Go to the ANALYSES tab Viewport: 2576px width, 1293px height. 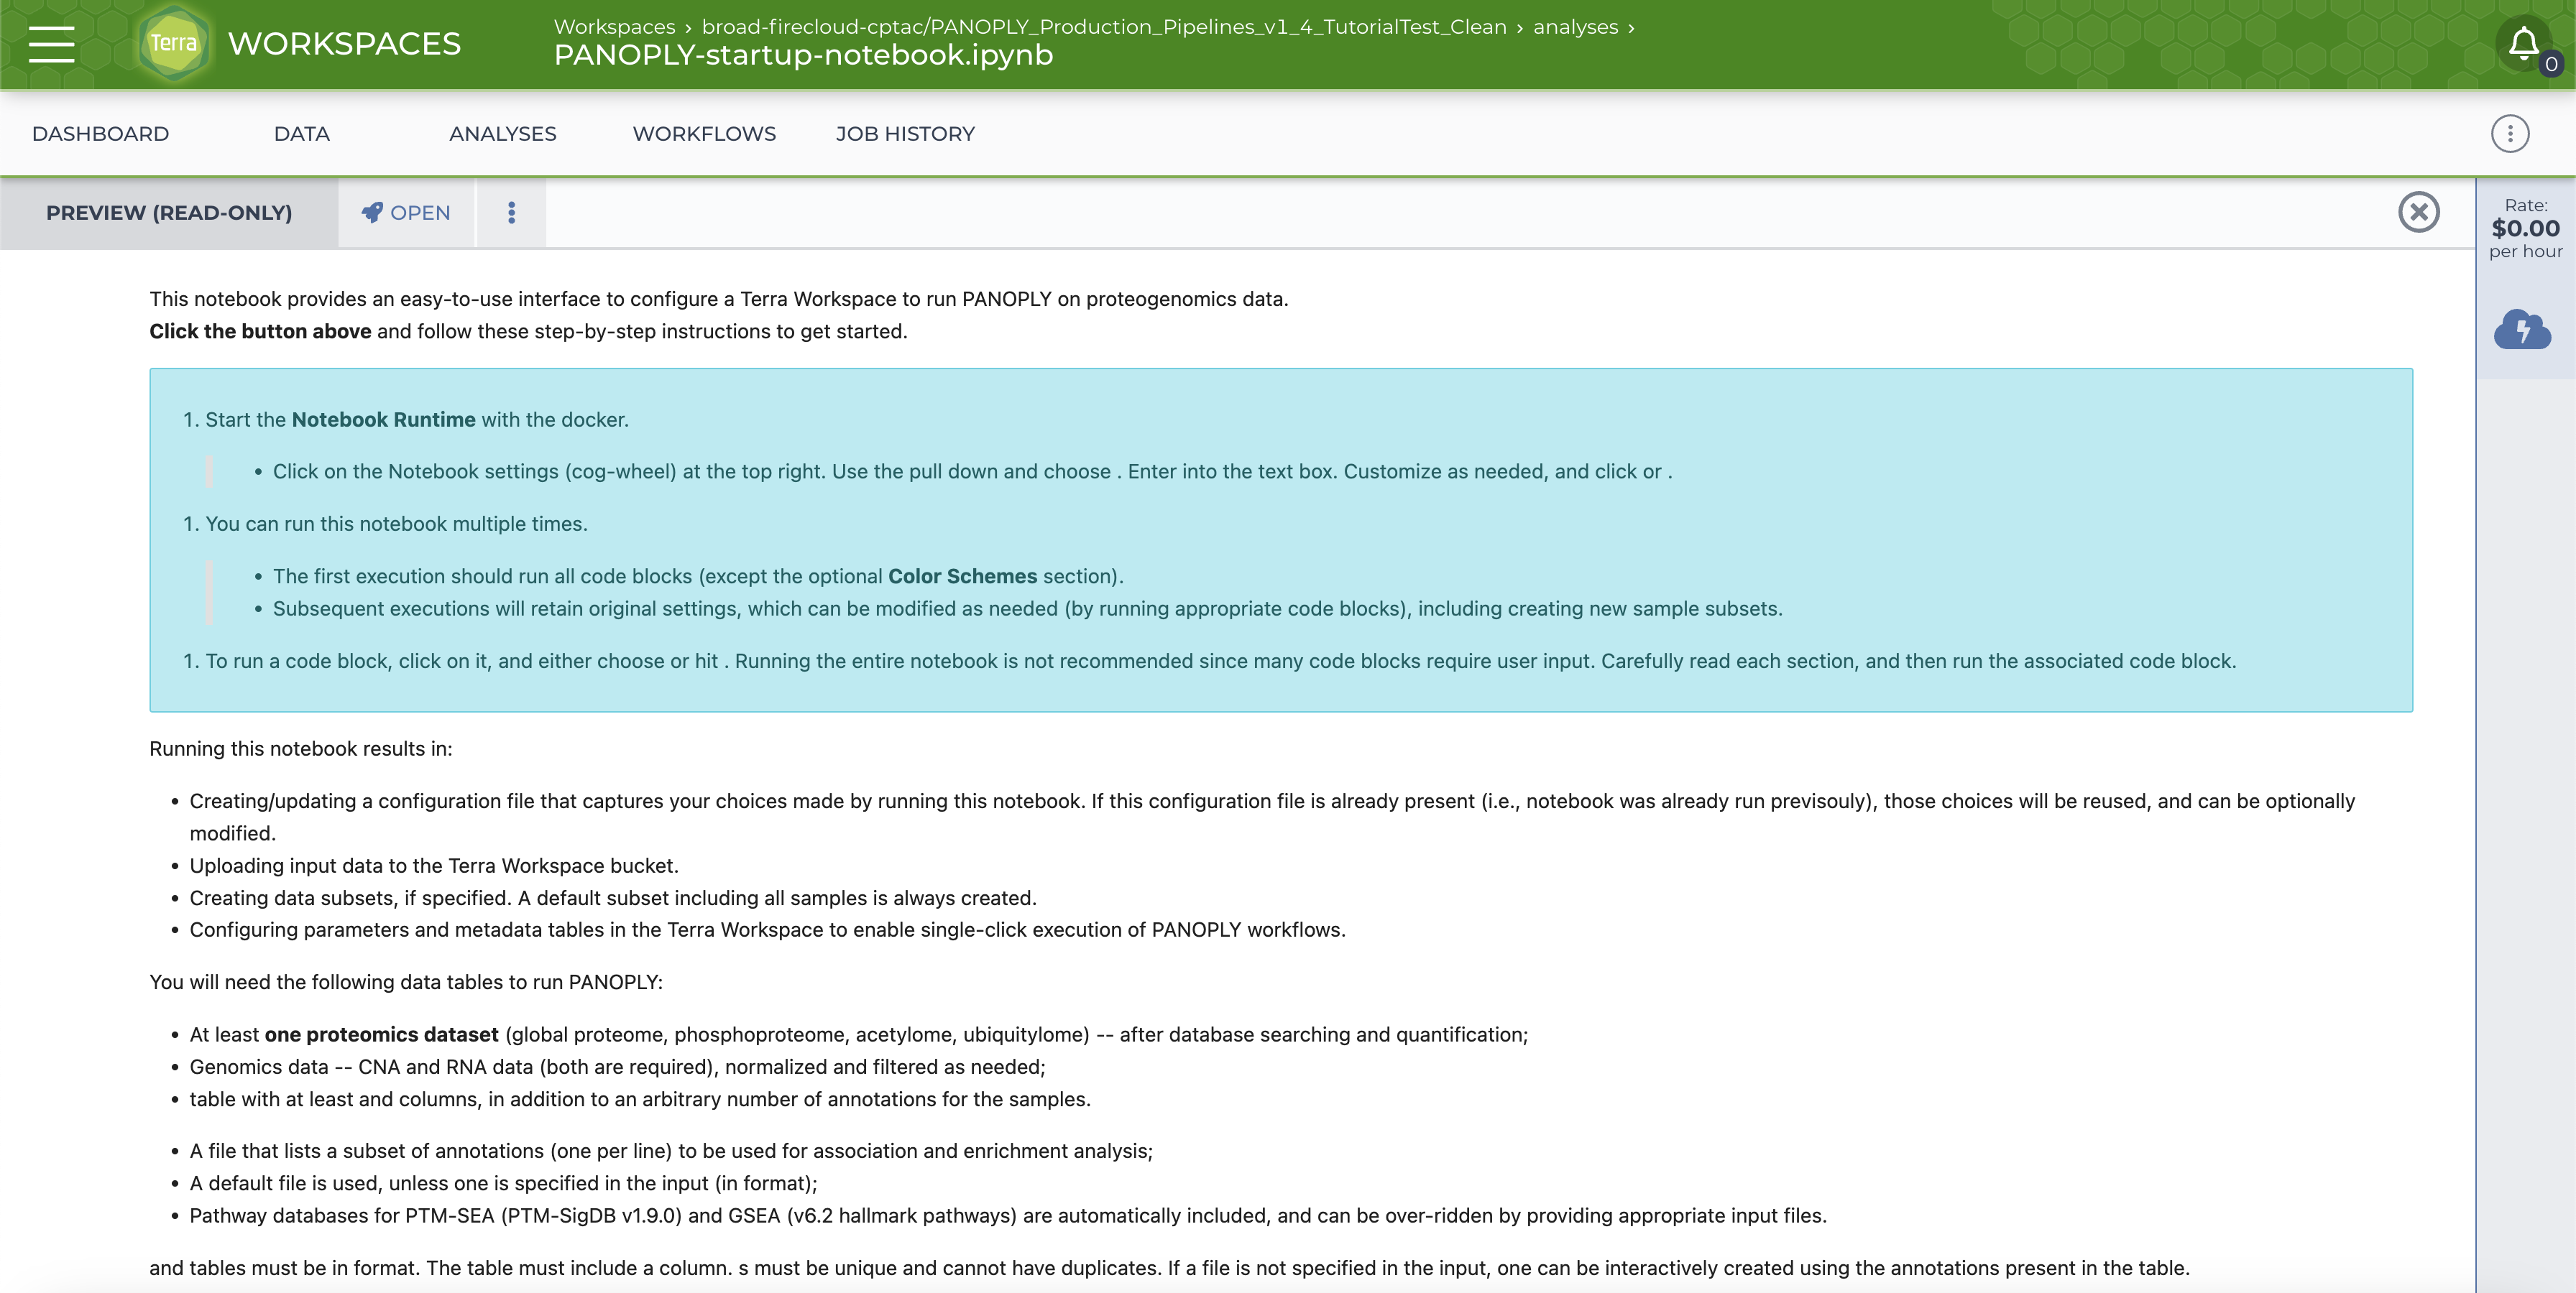point(502,134)
